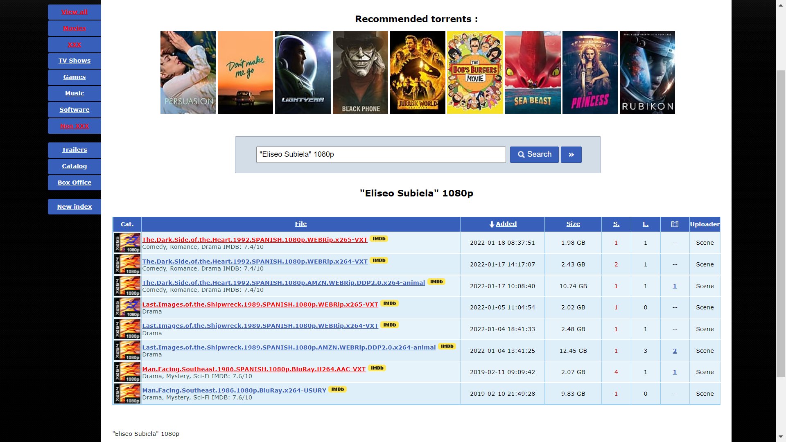Click the x265 category icon for Last Images x265-VXT

pyautogui.click(x=127, y=307)
